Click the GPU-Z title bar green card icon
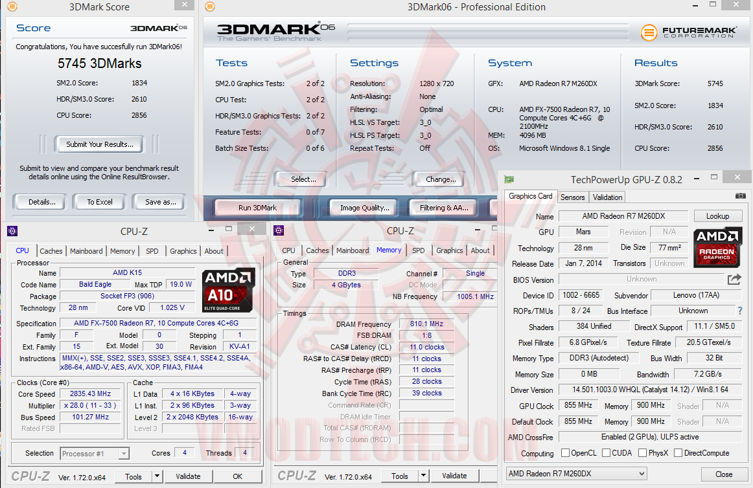 (509, 179)
